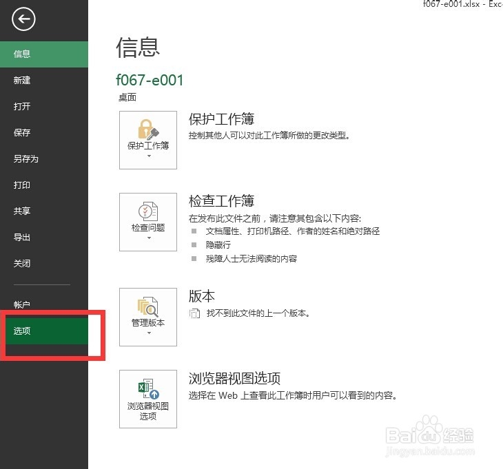This screenshot has height=469, width=503.
Task: Select 打开 in the sidebar
Action: pos(44,107)
